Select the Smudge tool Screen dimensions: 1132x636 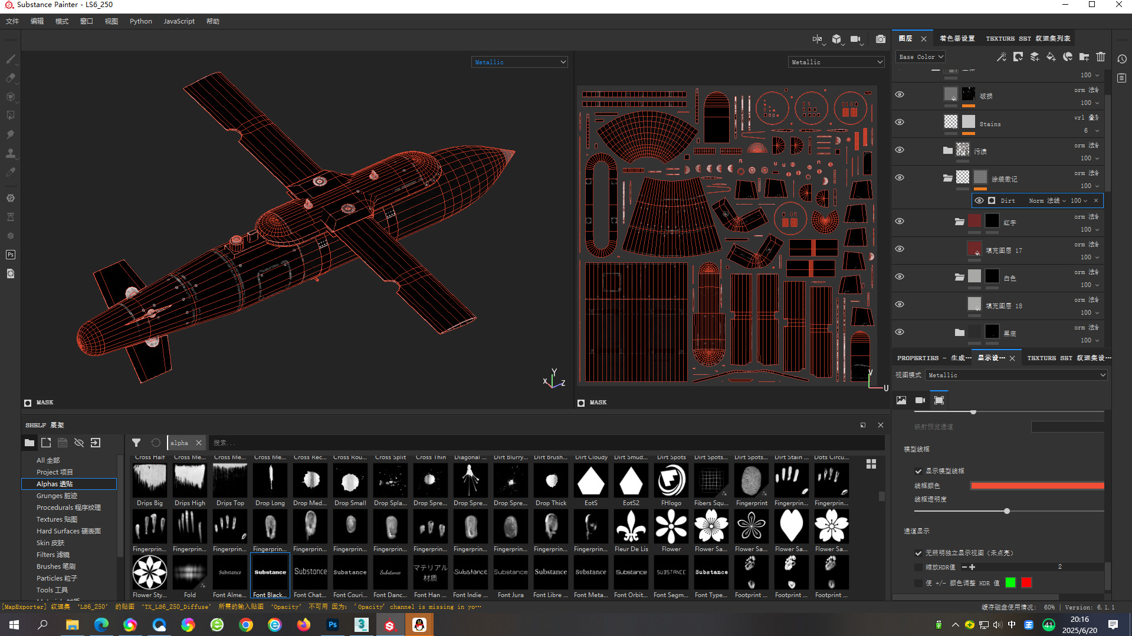click(11, 134)
